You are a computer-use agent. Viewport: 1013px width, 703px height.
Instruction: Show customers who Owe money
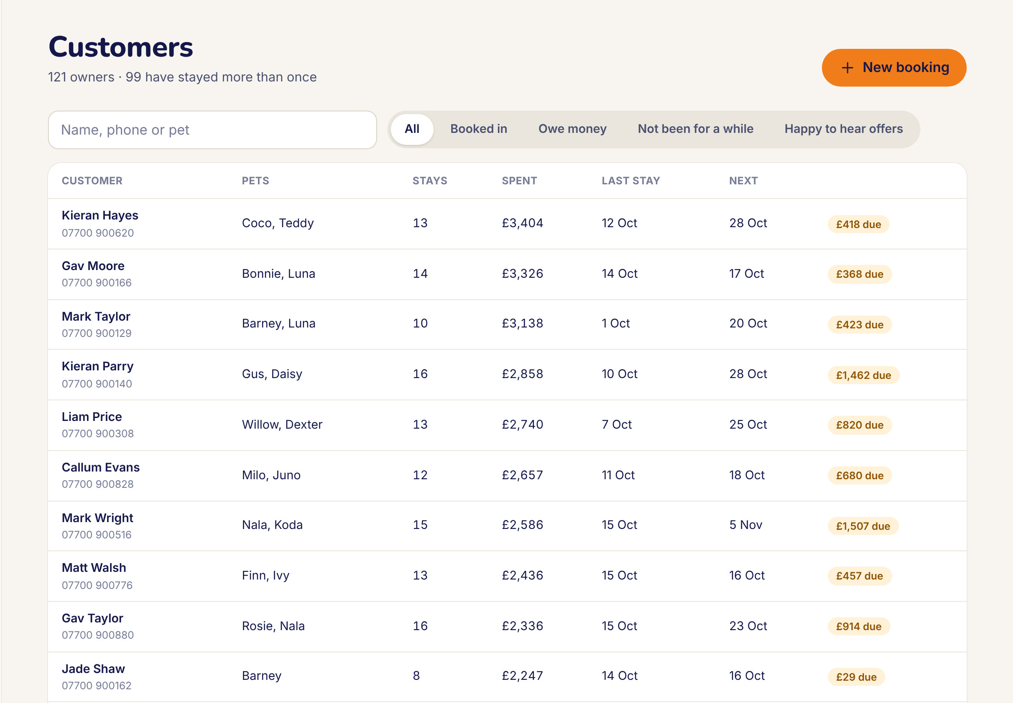tap(572, 129)
